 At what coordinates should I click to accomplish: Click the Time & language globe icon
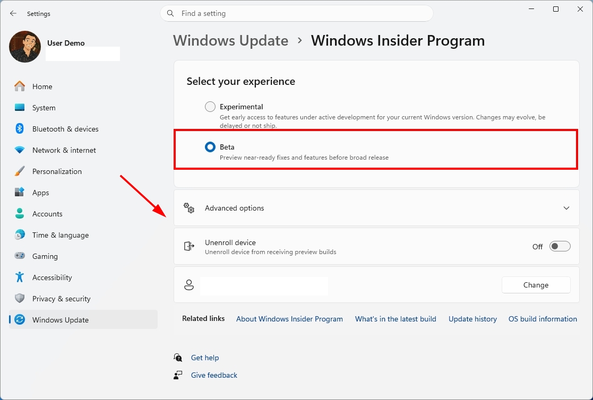(x=20, y=234)
